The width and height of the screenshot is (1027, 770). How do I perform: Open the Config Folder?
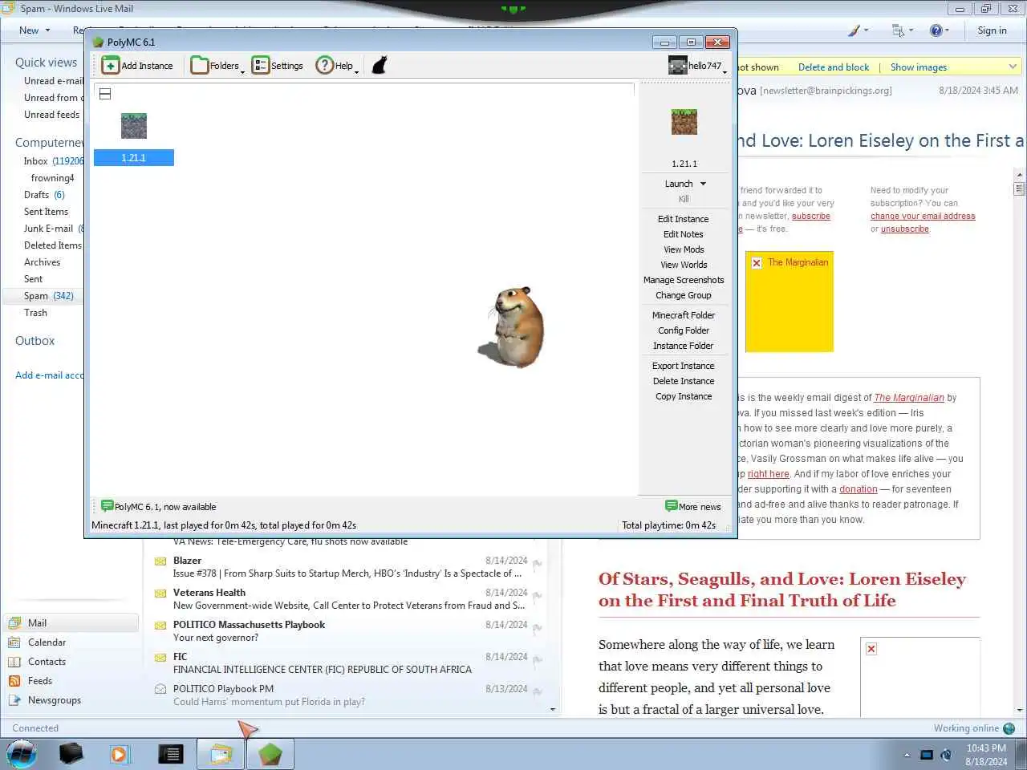[684, 330]
